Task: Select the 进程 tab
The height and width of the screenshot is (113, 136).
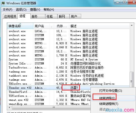Action: pyautogui.click(x=24, y=16)
